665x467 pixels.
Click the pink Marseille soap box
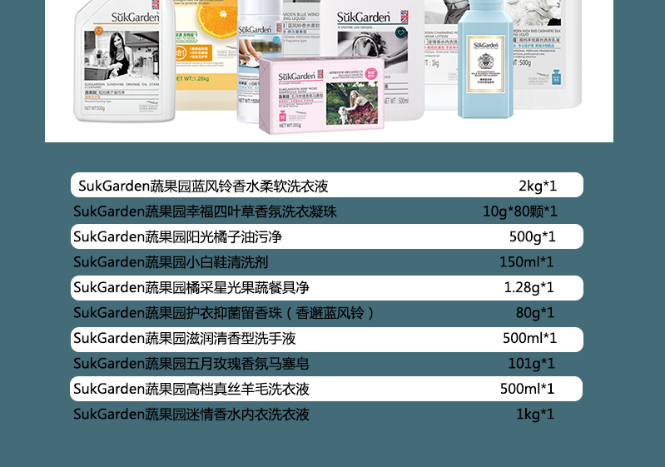[321, 93]
